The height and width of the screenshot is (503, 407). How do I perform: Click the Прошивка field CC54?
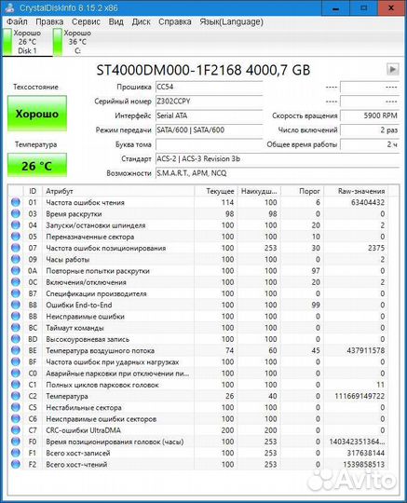(210, 87)
